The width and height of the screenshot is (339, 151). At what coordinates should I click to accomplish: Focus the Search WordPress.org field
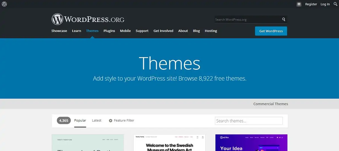[247, 19]
